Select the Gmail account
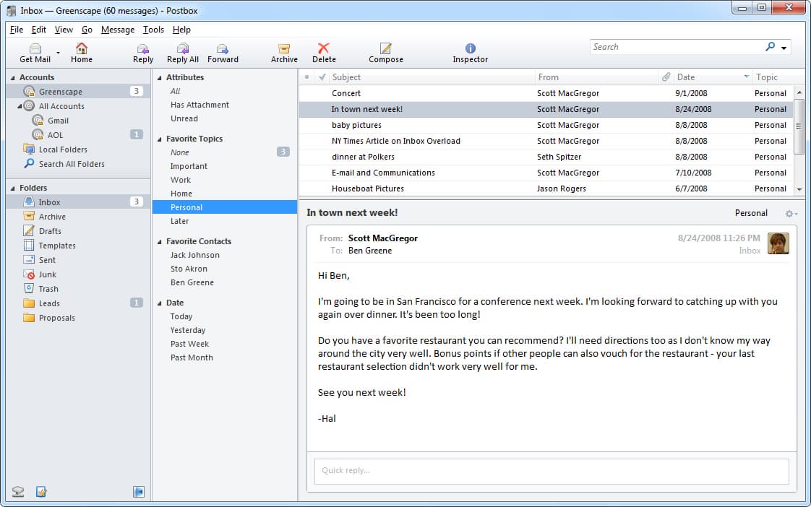Screen dimensions: 811x507 pos(77,121)
